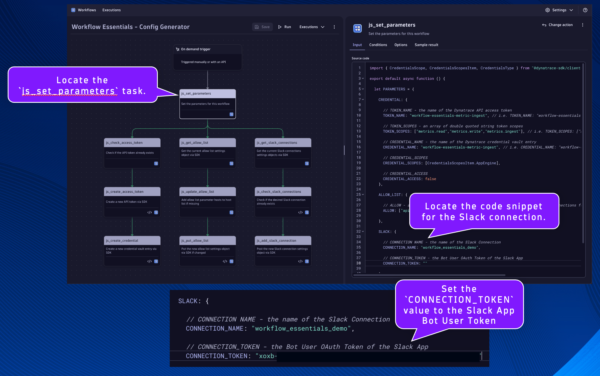Click the panel divider handle between canvas and details
This screenshot has width=600, height=376.
[x=344, y=150]
